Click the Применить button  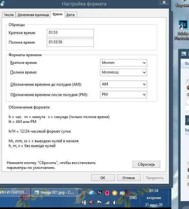tap(155, 178)
